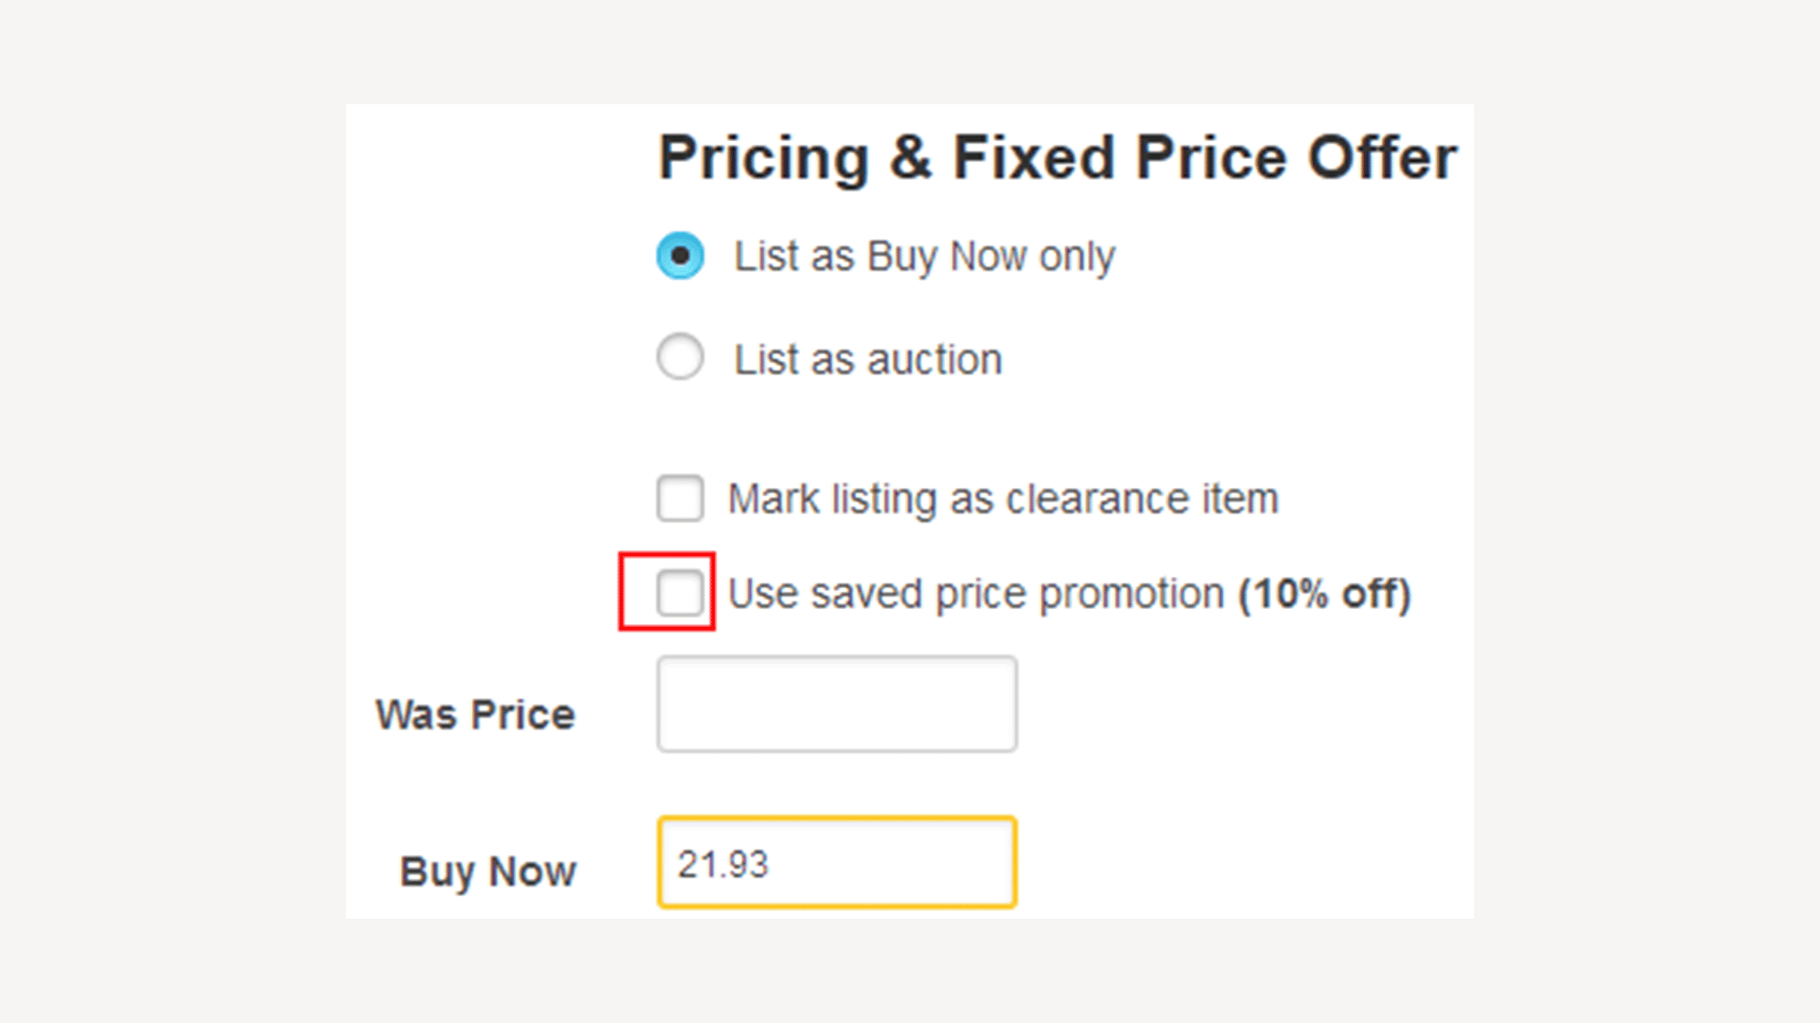Click the 'Was Price' label text
1820x1023 pixels.
pyautogui.click(x=475, y=713)
